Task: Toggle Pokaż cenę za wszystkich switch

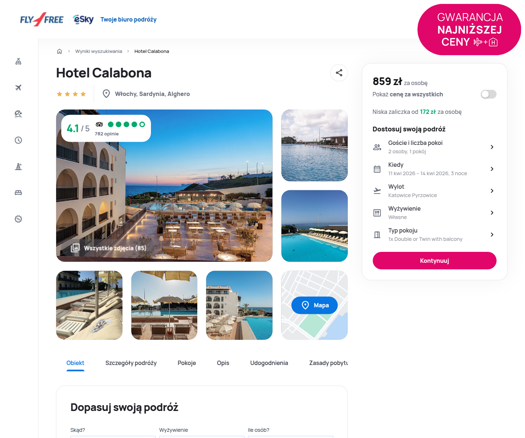Action: (x=489, y=94)
